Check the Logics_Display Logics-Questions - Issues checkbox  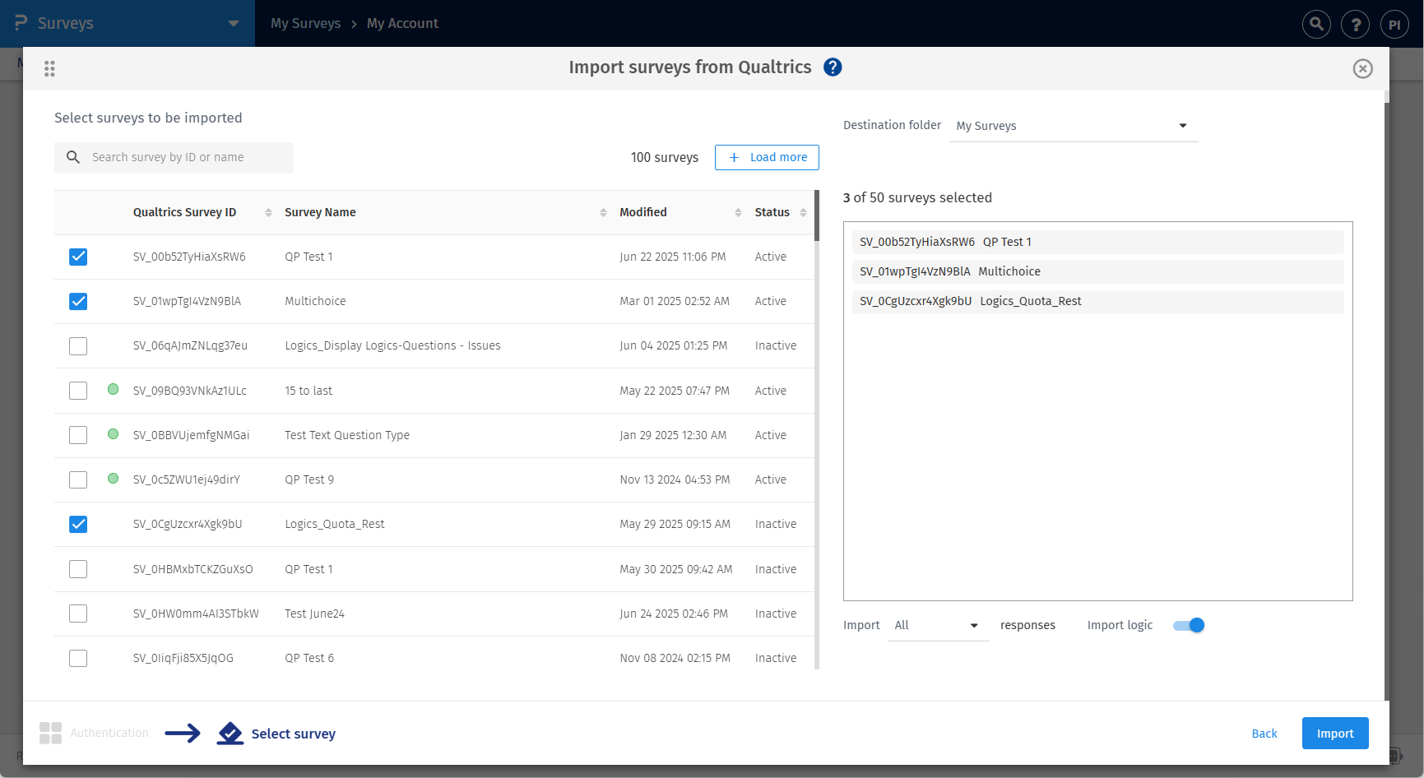coord(78,346)
